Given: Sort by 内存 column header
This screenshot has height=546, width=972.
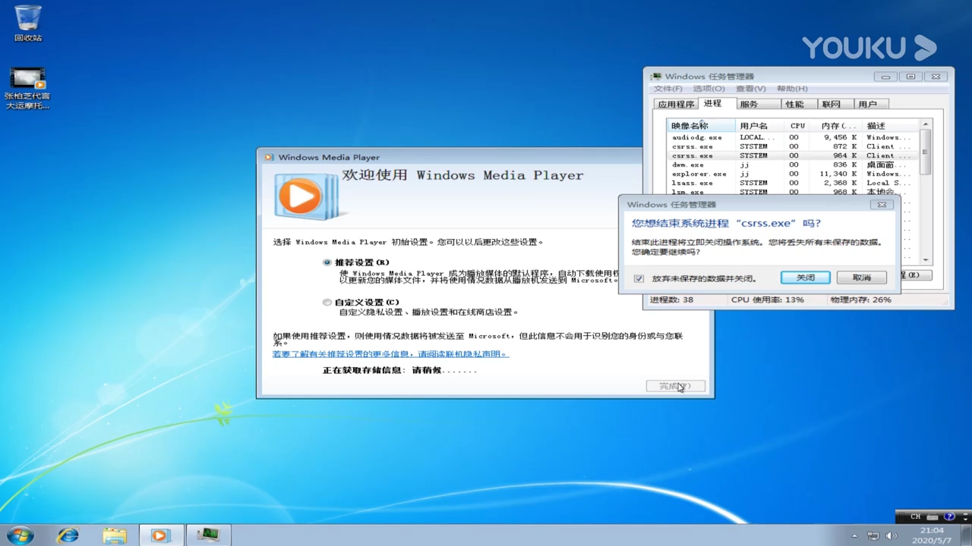Looking at the screenshot, I should tap(836, 126).
